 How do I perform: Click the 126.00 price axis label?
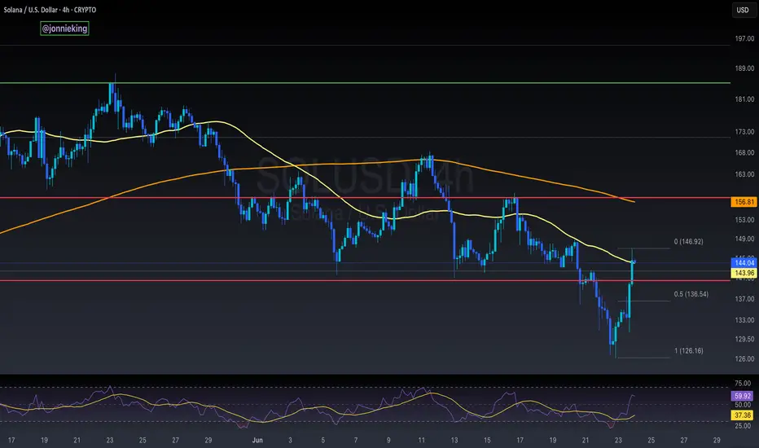pyautogui.click(x=744, y=359)
